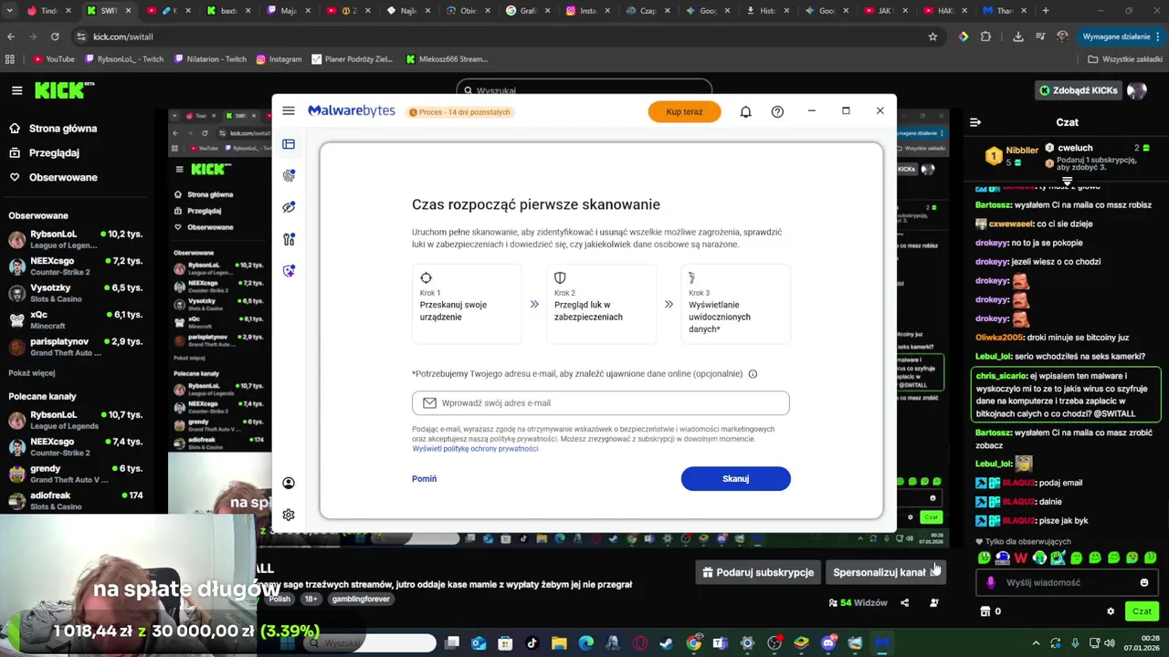This screenshot has height=657, width=1169.
Task: Bookmark this page with the star icon
Action: (932, 36)
